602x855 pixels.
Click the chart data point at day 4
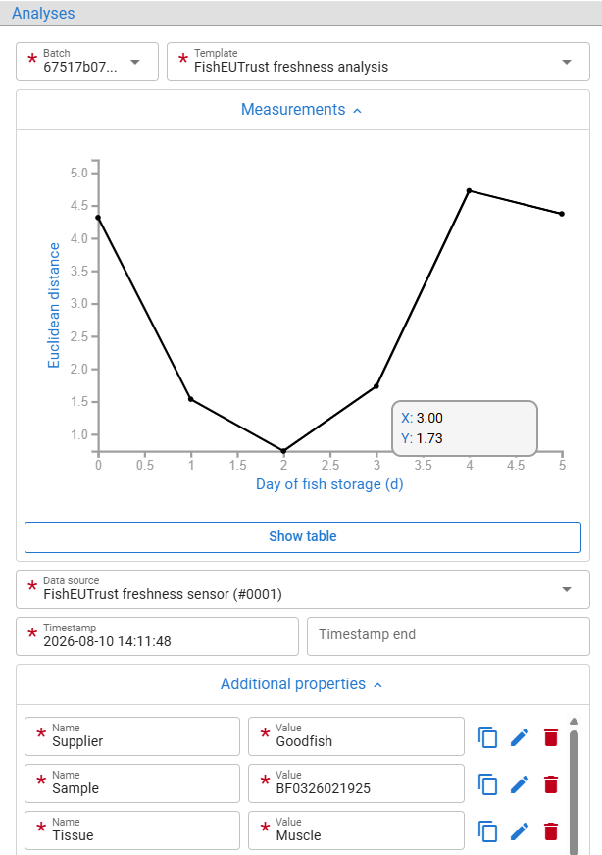469,191
